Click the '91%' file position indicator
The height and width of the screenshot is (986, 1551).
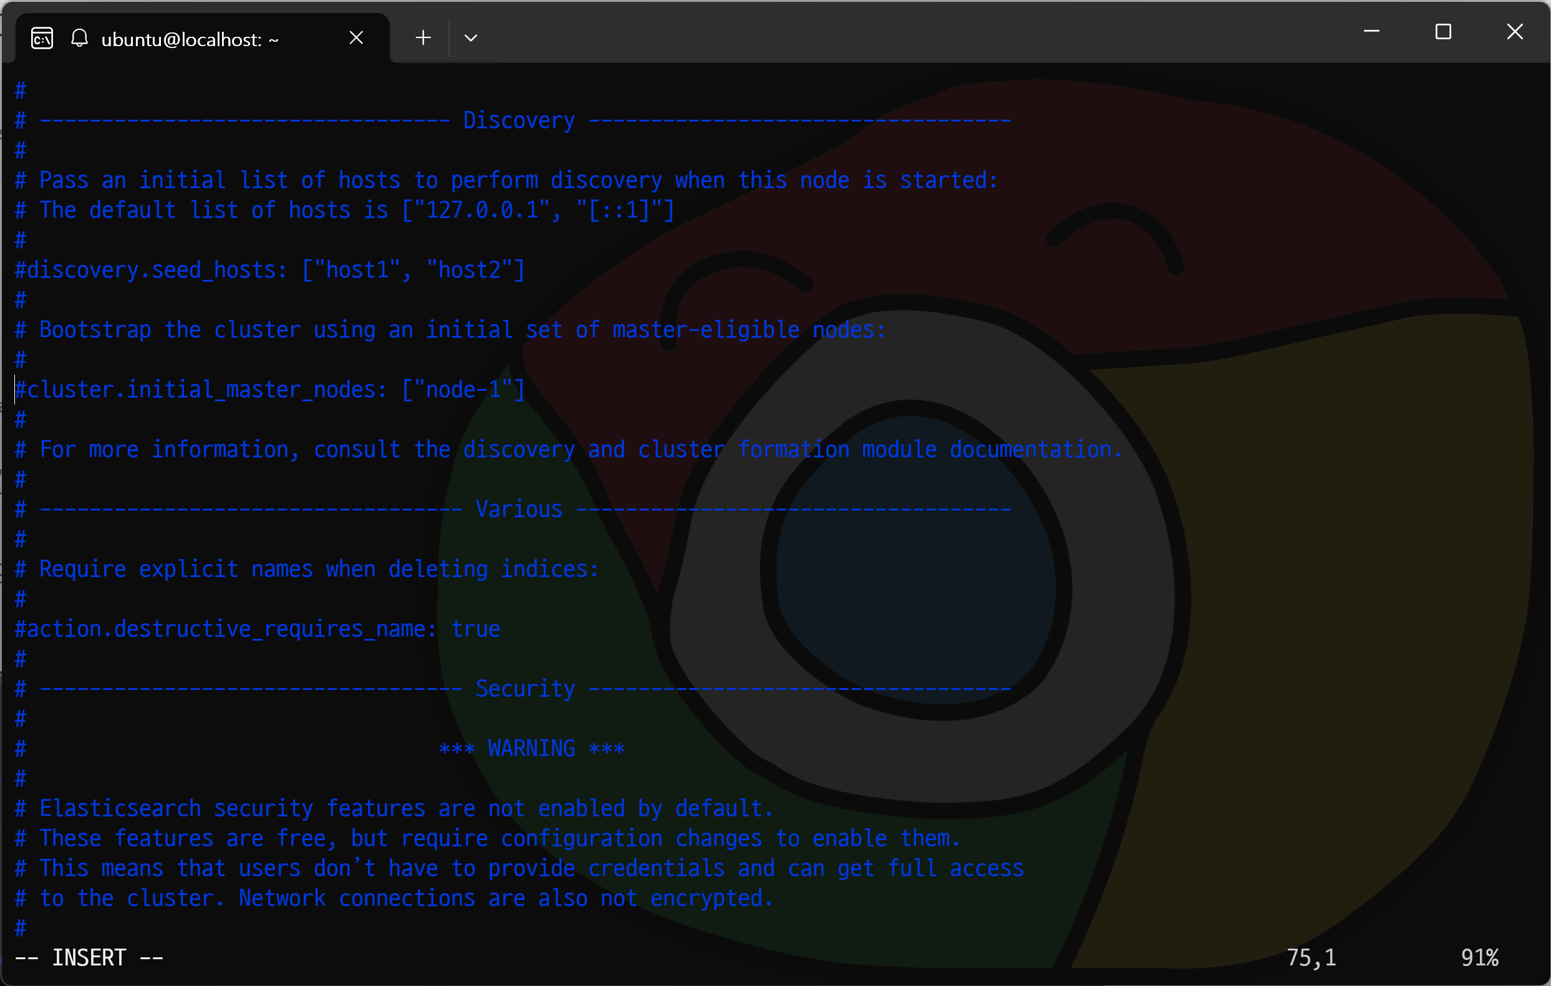(1479, 959)
